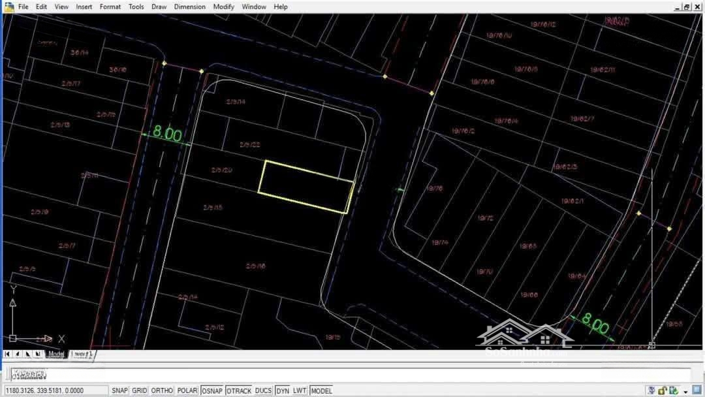The width and height of the screenshot is (705, 397).
Task: Click the communication center tray icon
Action: coord(651,390)
